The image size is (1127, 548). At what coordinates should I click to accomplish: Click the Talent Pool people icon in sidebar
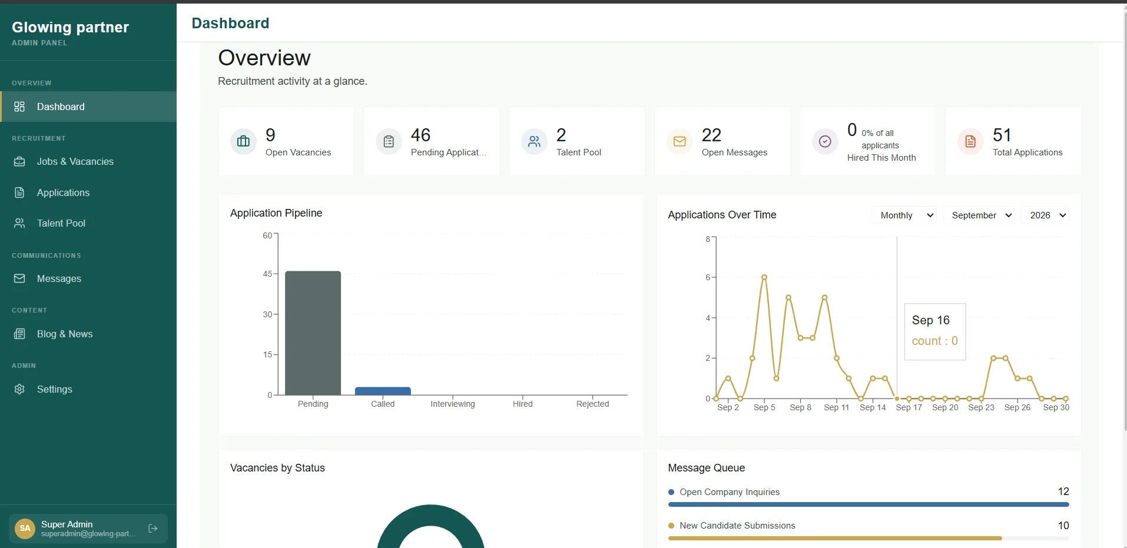coord(19,223)
